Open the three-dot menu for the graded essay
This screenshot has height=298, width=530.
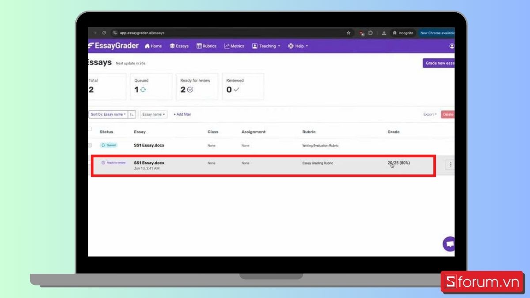click(x=450, y=165)
